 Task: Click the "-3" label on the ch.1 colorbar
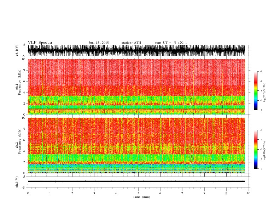(261, 71)
